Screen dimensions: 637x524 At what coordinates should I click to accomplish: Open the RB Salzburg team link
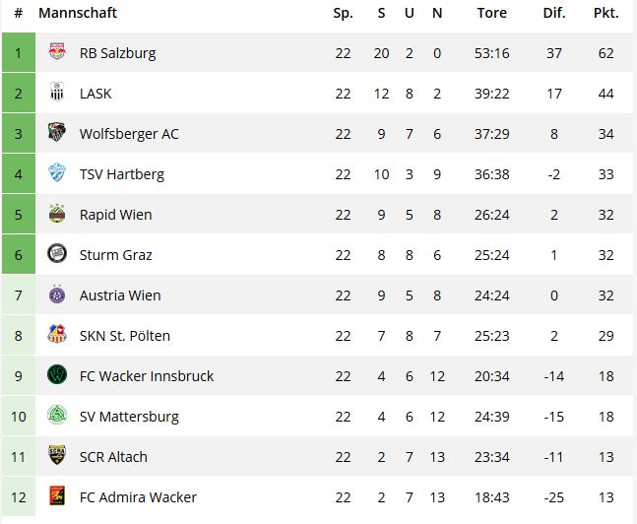[117, 53]
